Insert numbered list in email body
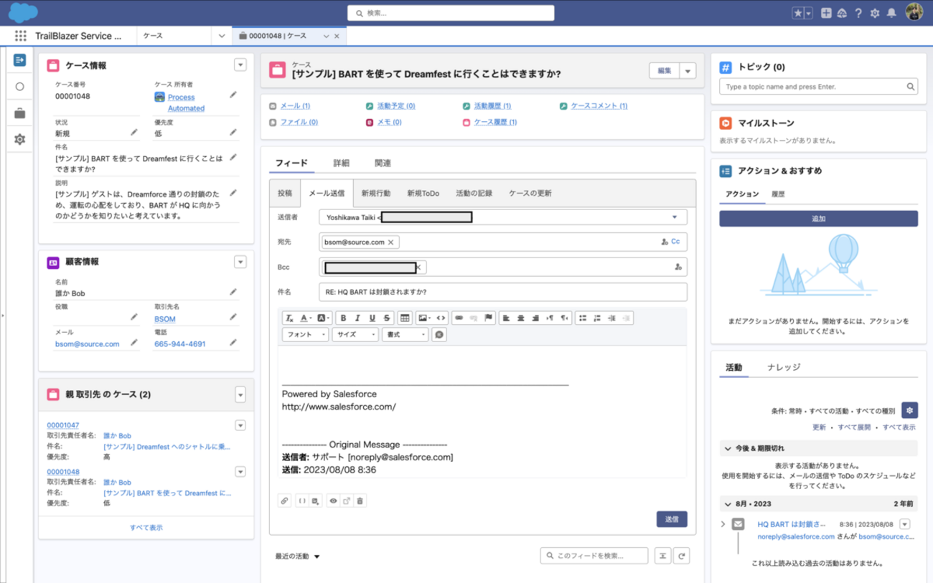 [597, 318]
